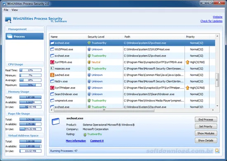Click the large window icon in details panel
This screenshot has width=227, height=161.
[x=56, y=121]
